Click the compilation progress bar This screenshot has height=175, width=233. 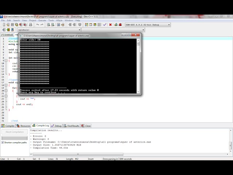(x=15, y=138)
